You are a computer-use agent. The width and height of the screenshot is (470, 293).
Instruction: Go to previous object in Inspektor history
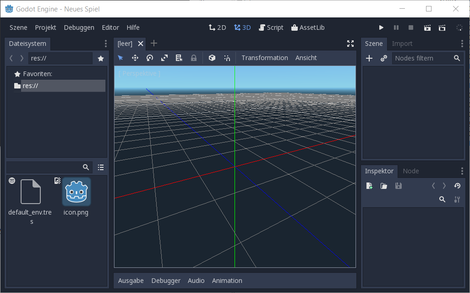pyautogui.click(x=433, y=186)
